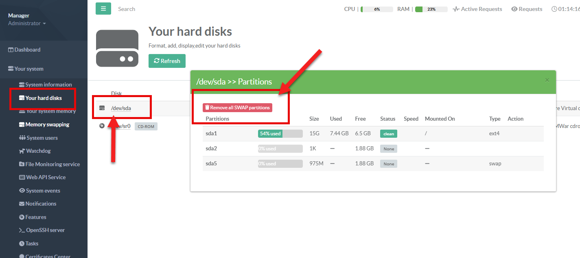580x258 pixels.
Task: Click the sda5 partition row name
Action: (211, 163)
